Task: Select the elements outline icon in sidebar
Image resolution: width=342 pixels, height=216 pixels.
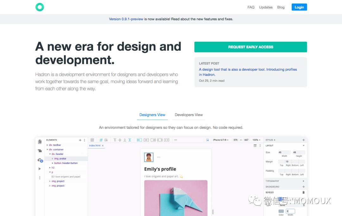Action: tap(40, 151)
